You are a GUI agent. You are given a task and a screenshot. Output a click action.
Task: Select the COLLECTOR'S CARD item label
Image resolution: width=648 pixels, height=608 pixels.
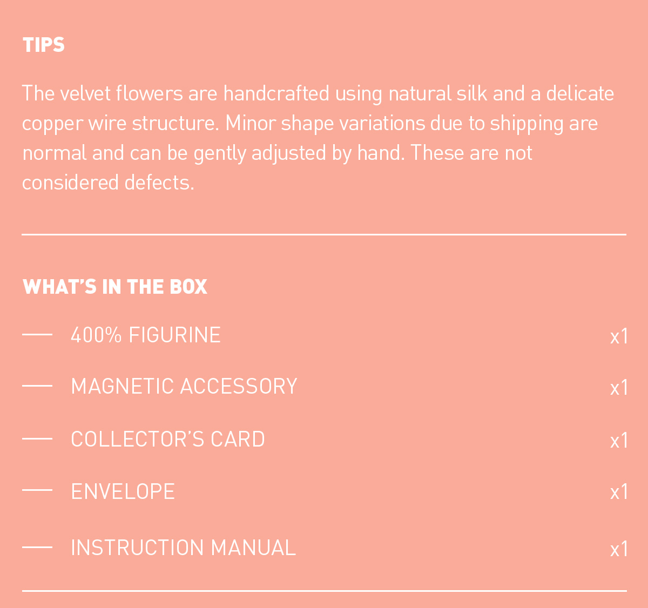point(168,439)
